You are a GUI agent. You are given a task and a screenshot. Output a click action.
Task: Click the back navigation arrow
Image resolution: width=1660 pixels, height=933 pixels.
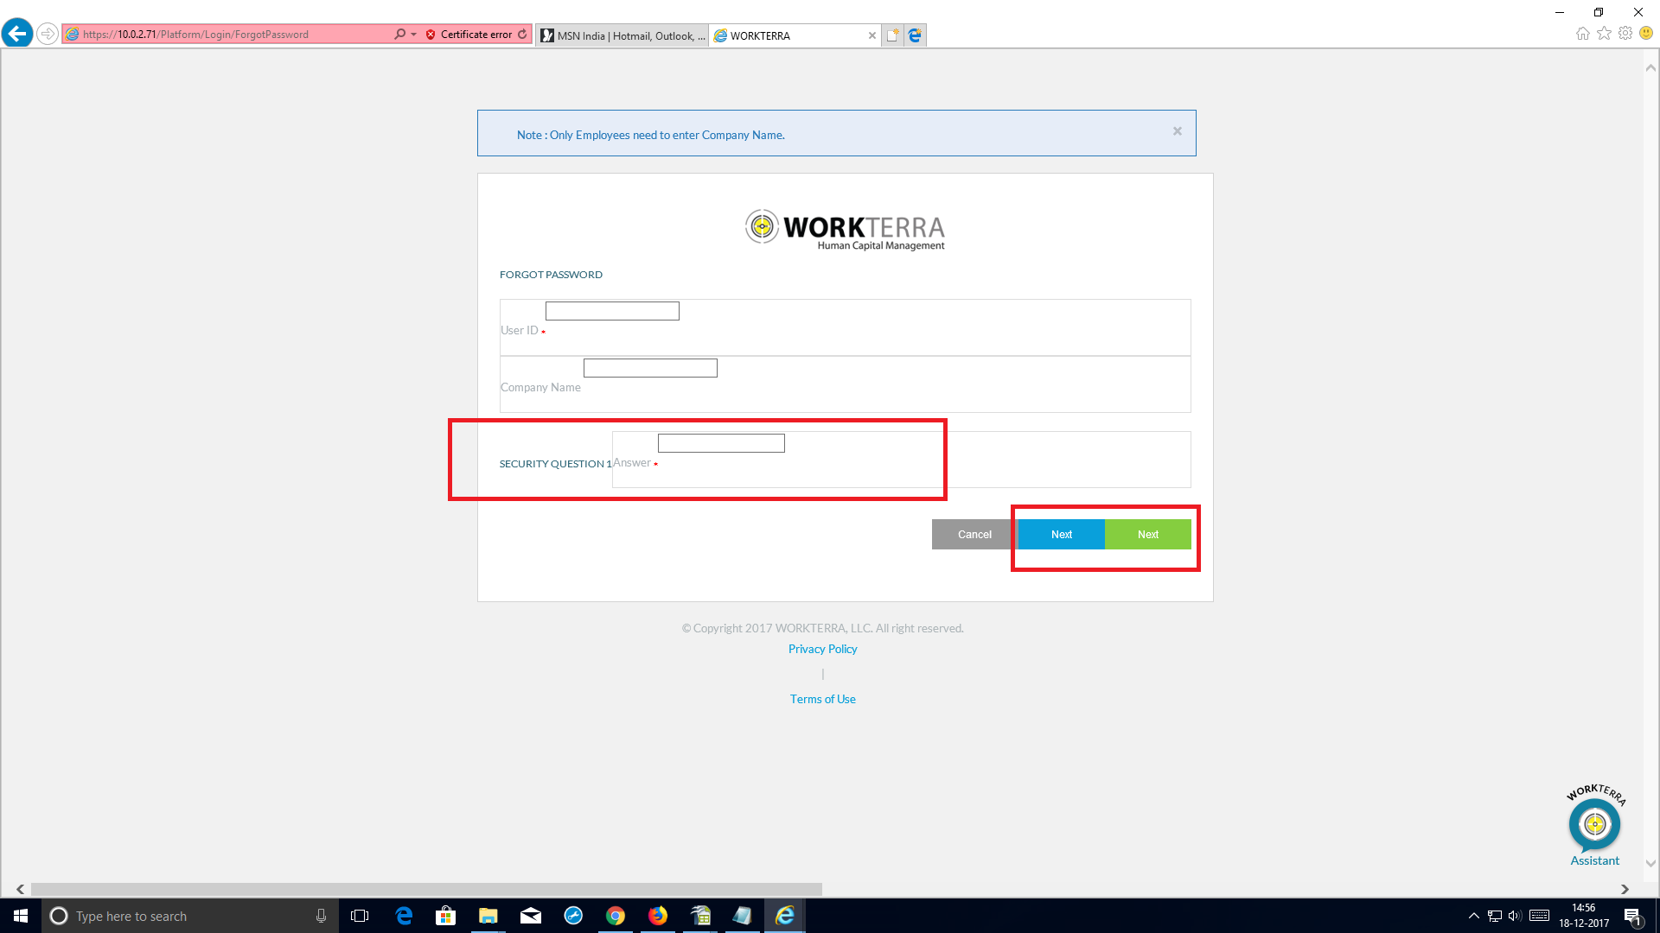coord(17,33)
